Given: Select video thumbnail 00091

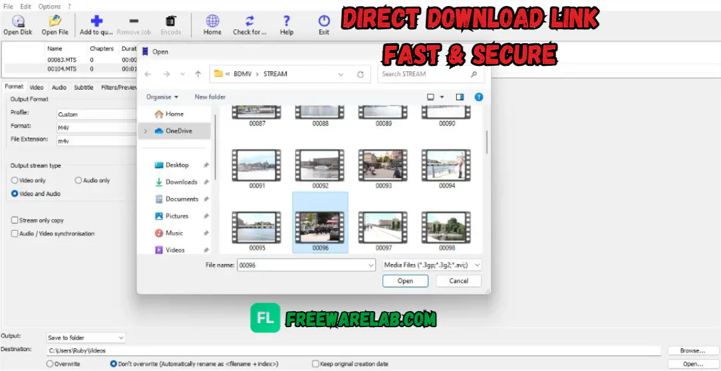Looking at the screenshot, I should point(257,169).
